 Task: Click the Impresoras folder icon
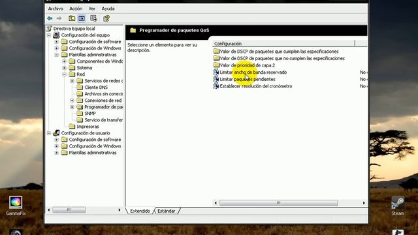pyautogui.click(x=72, y=126)
